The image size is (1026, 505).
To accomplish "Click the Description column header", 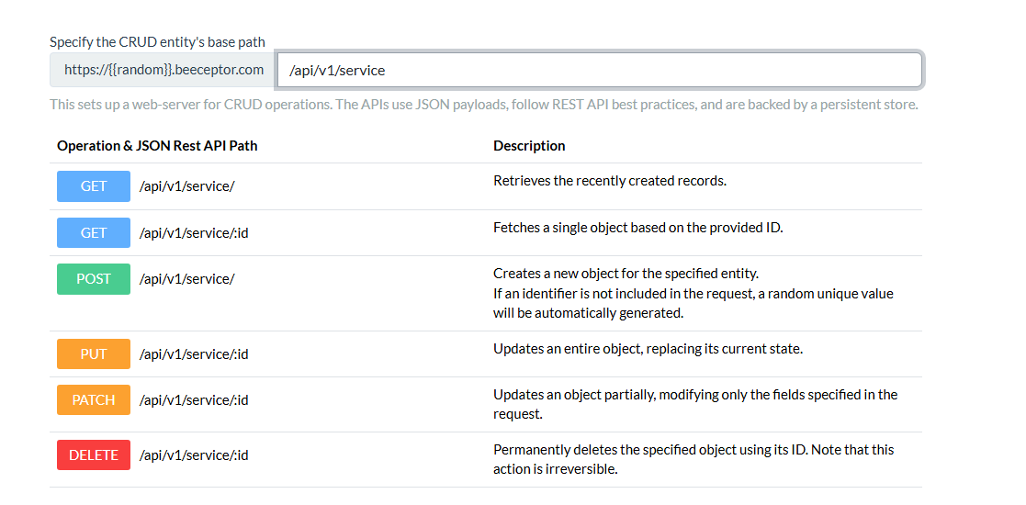I will (x=529, y=146).
